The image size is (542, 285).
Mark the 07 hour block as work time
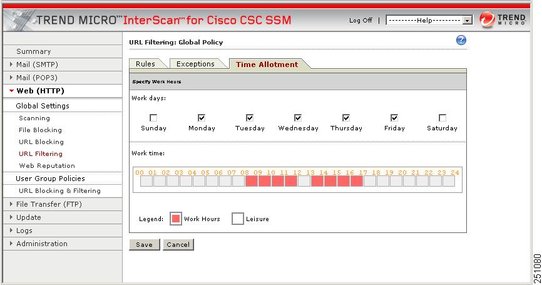click(x=238, y=181)
